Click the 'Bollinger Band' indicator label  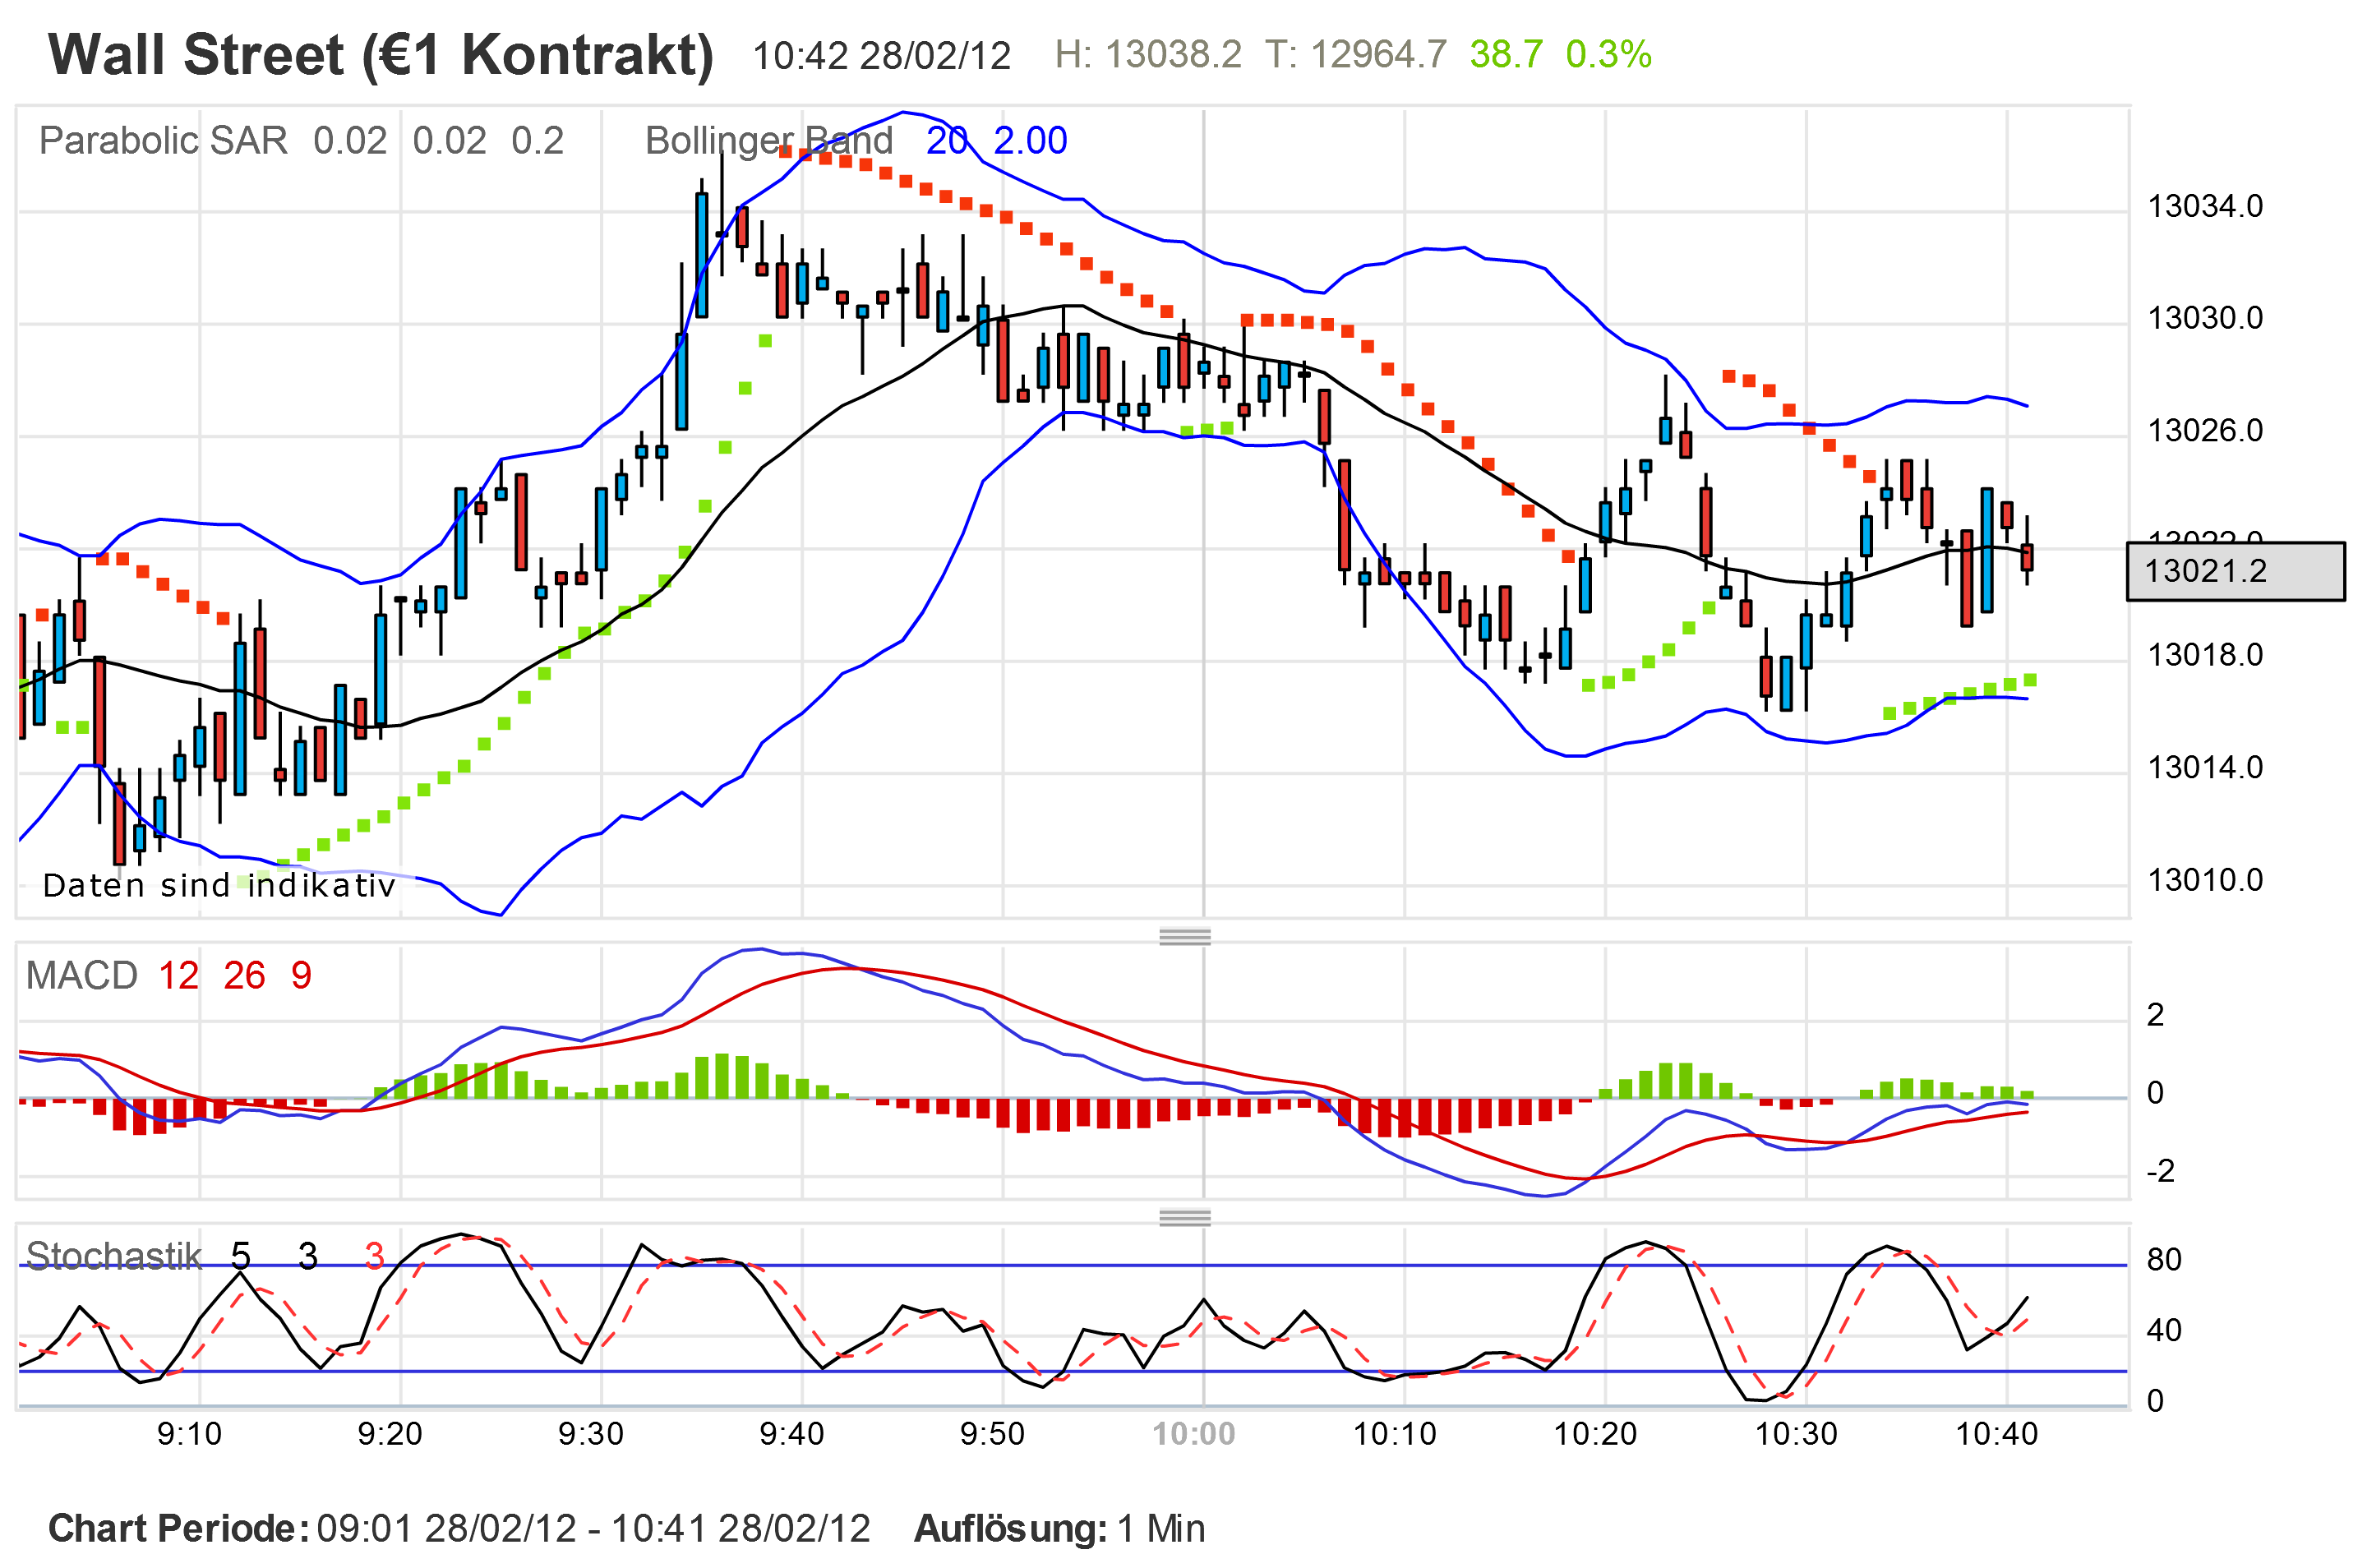(768, 141)
